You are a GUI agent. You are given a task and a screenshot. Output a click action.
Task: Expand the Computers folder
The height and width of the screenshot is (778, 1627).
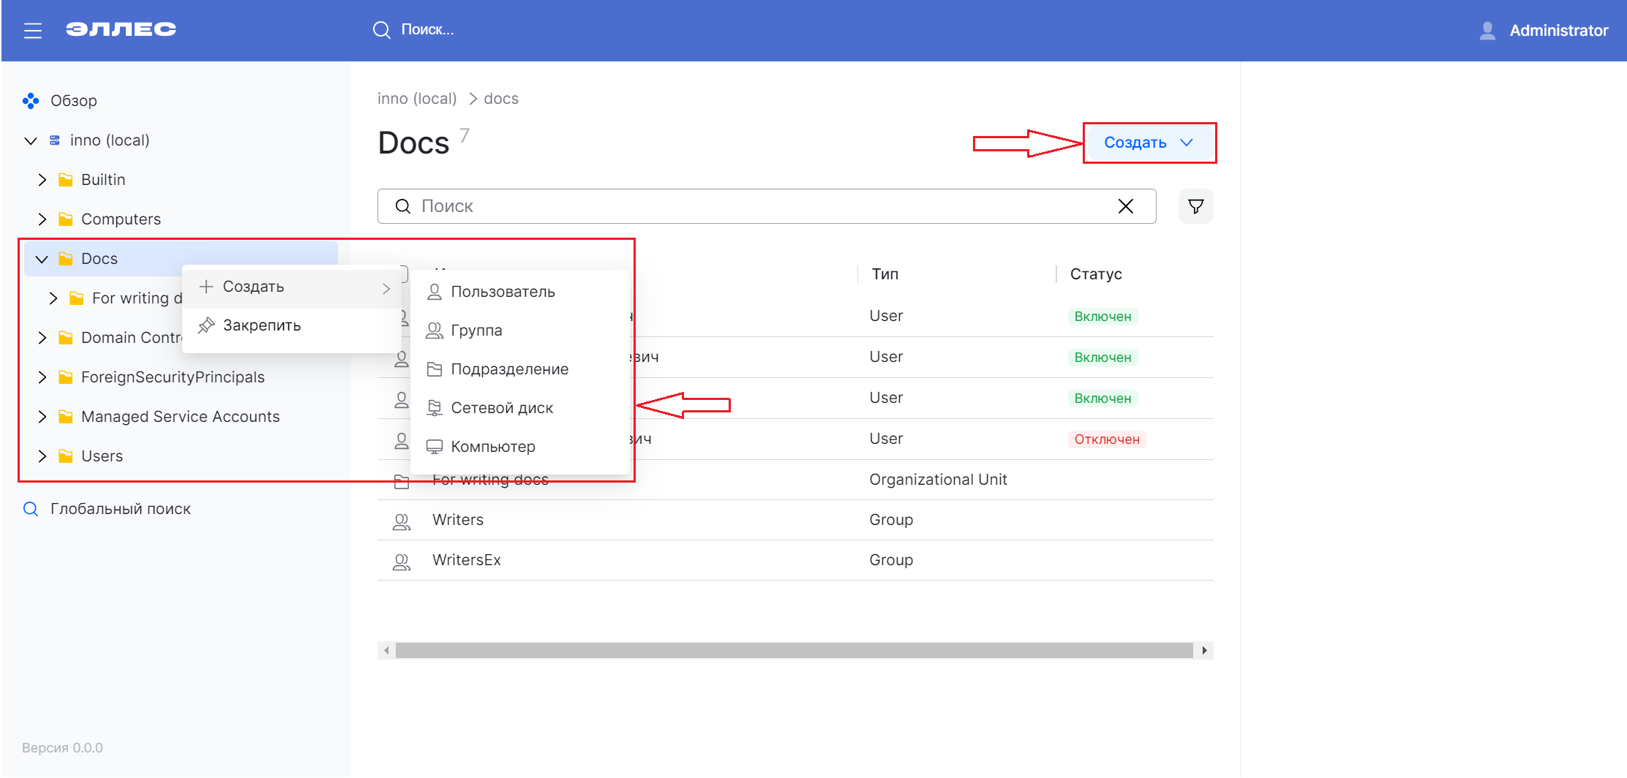coord(42,219)
